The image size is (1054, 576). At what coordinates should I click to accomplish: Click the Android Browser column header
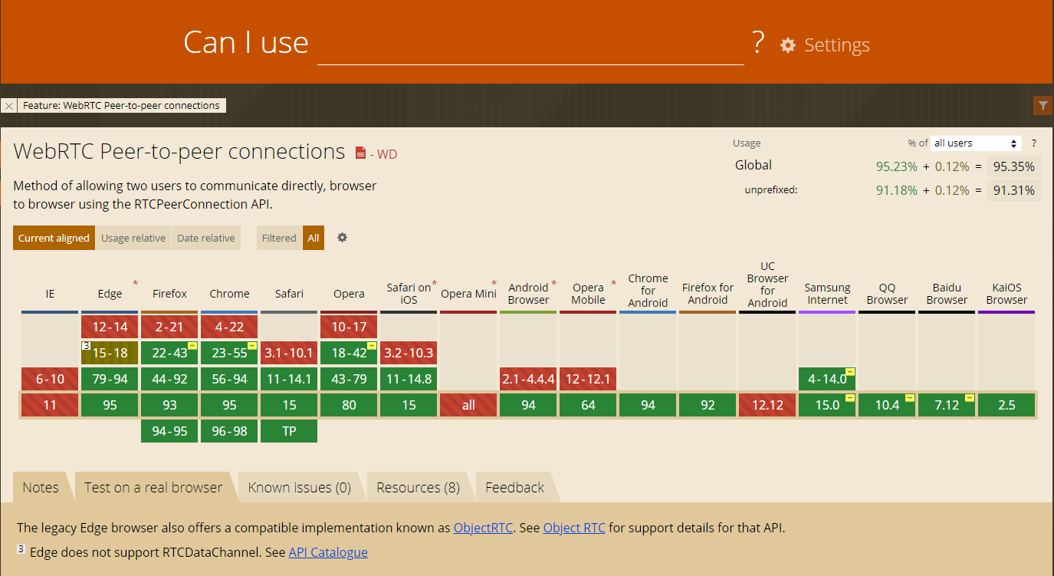528,294
